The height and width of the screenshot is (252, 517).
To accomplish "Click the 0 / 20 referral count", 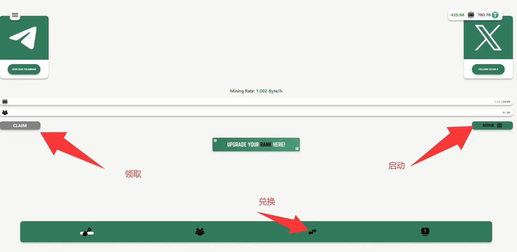I will coord(506,113).
